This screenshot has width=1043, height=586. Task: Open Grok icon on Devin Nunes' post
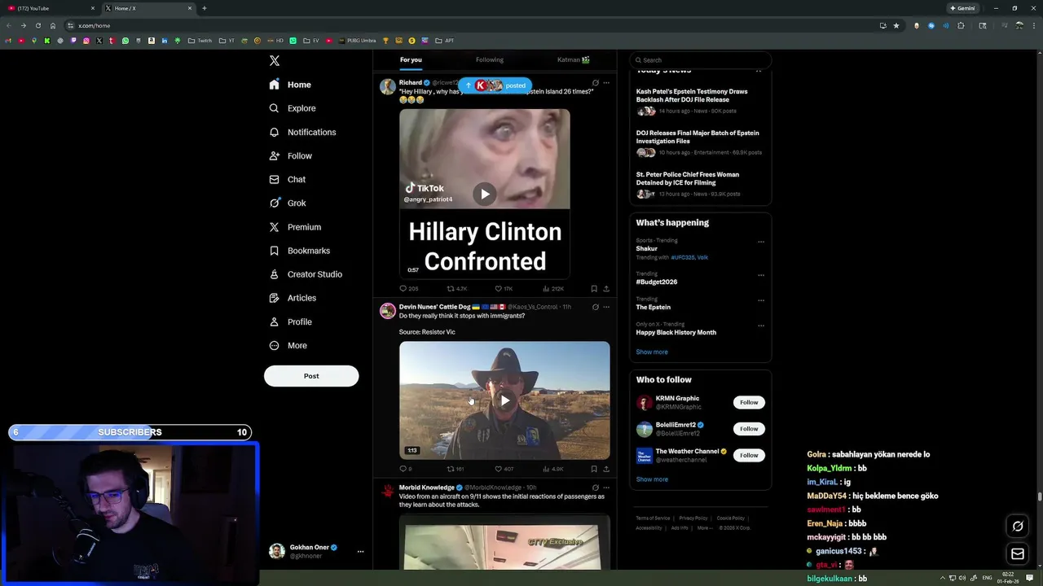click(595, 307)
